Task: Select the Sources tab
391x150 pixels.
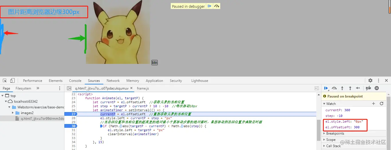Action: (94, 81)
